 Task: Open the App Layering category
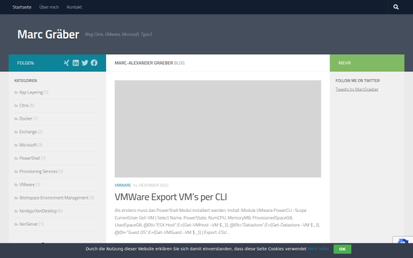tap(31, 92)
